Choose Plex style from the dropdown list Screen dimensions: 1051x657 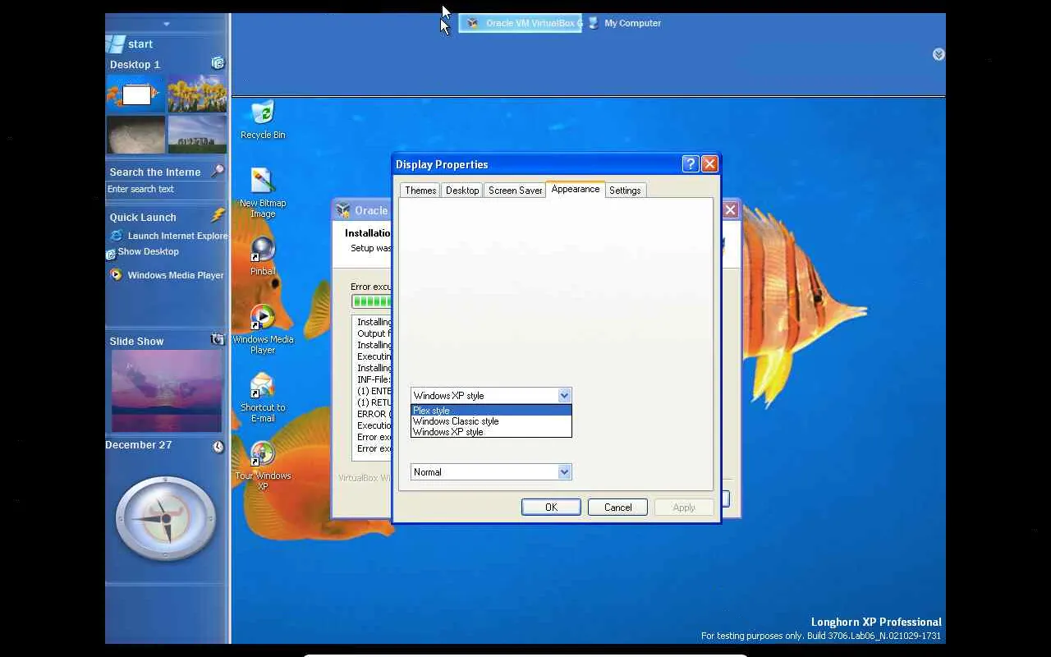[x=491, y=411]
